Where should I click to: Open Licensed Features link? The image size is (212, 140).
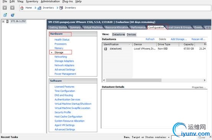(64, 87)
